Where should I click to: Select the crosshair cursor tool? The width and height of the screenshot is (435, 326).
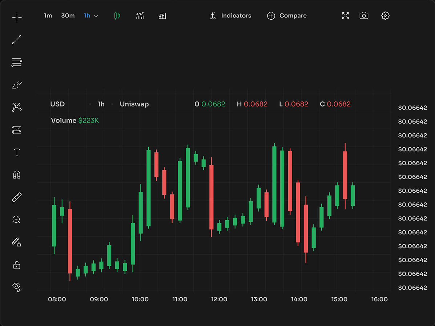[17, 17]
